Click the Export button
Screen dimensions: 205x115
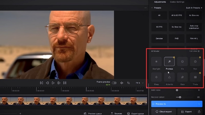[187, 112]
